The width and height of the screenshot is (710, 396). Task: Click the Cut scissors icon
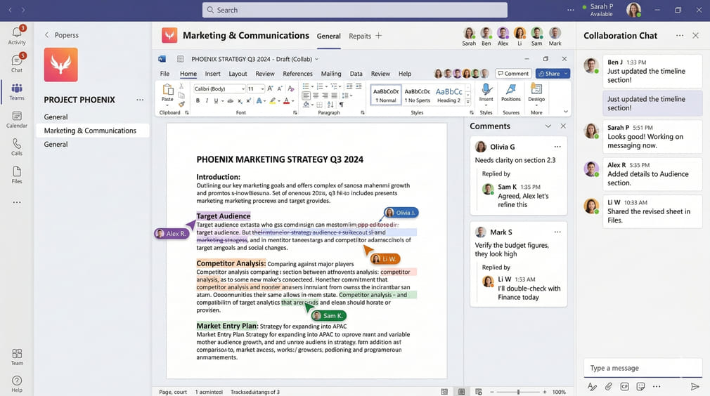tap(181, 86)
